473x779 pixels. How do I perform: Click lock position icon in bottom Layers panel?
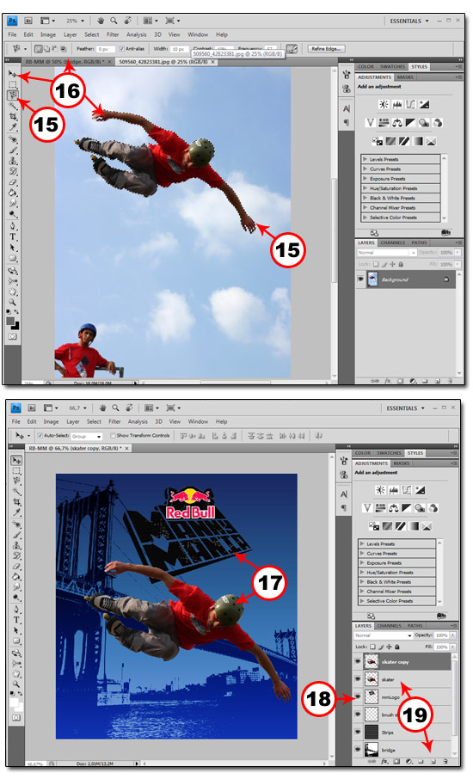389,647
